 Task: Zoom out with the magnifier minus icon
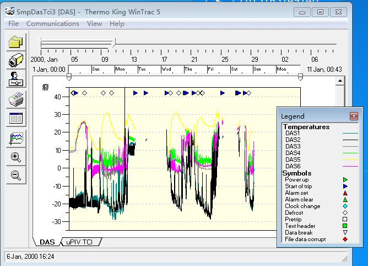point(16,175)
